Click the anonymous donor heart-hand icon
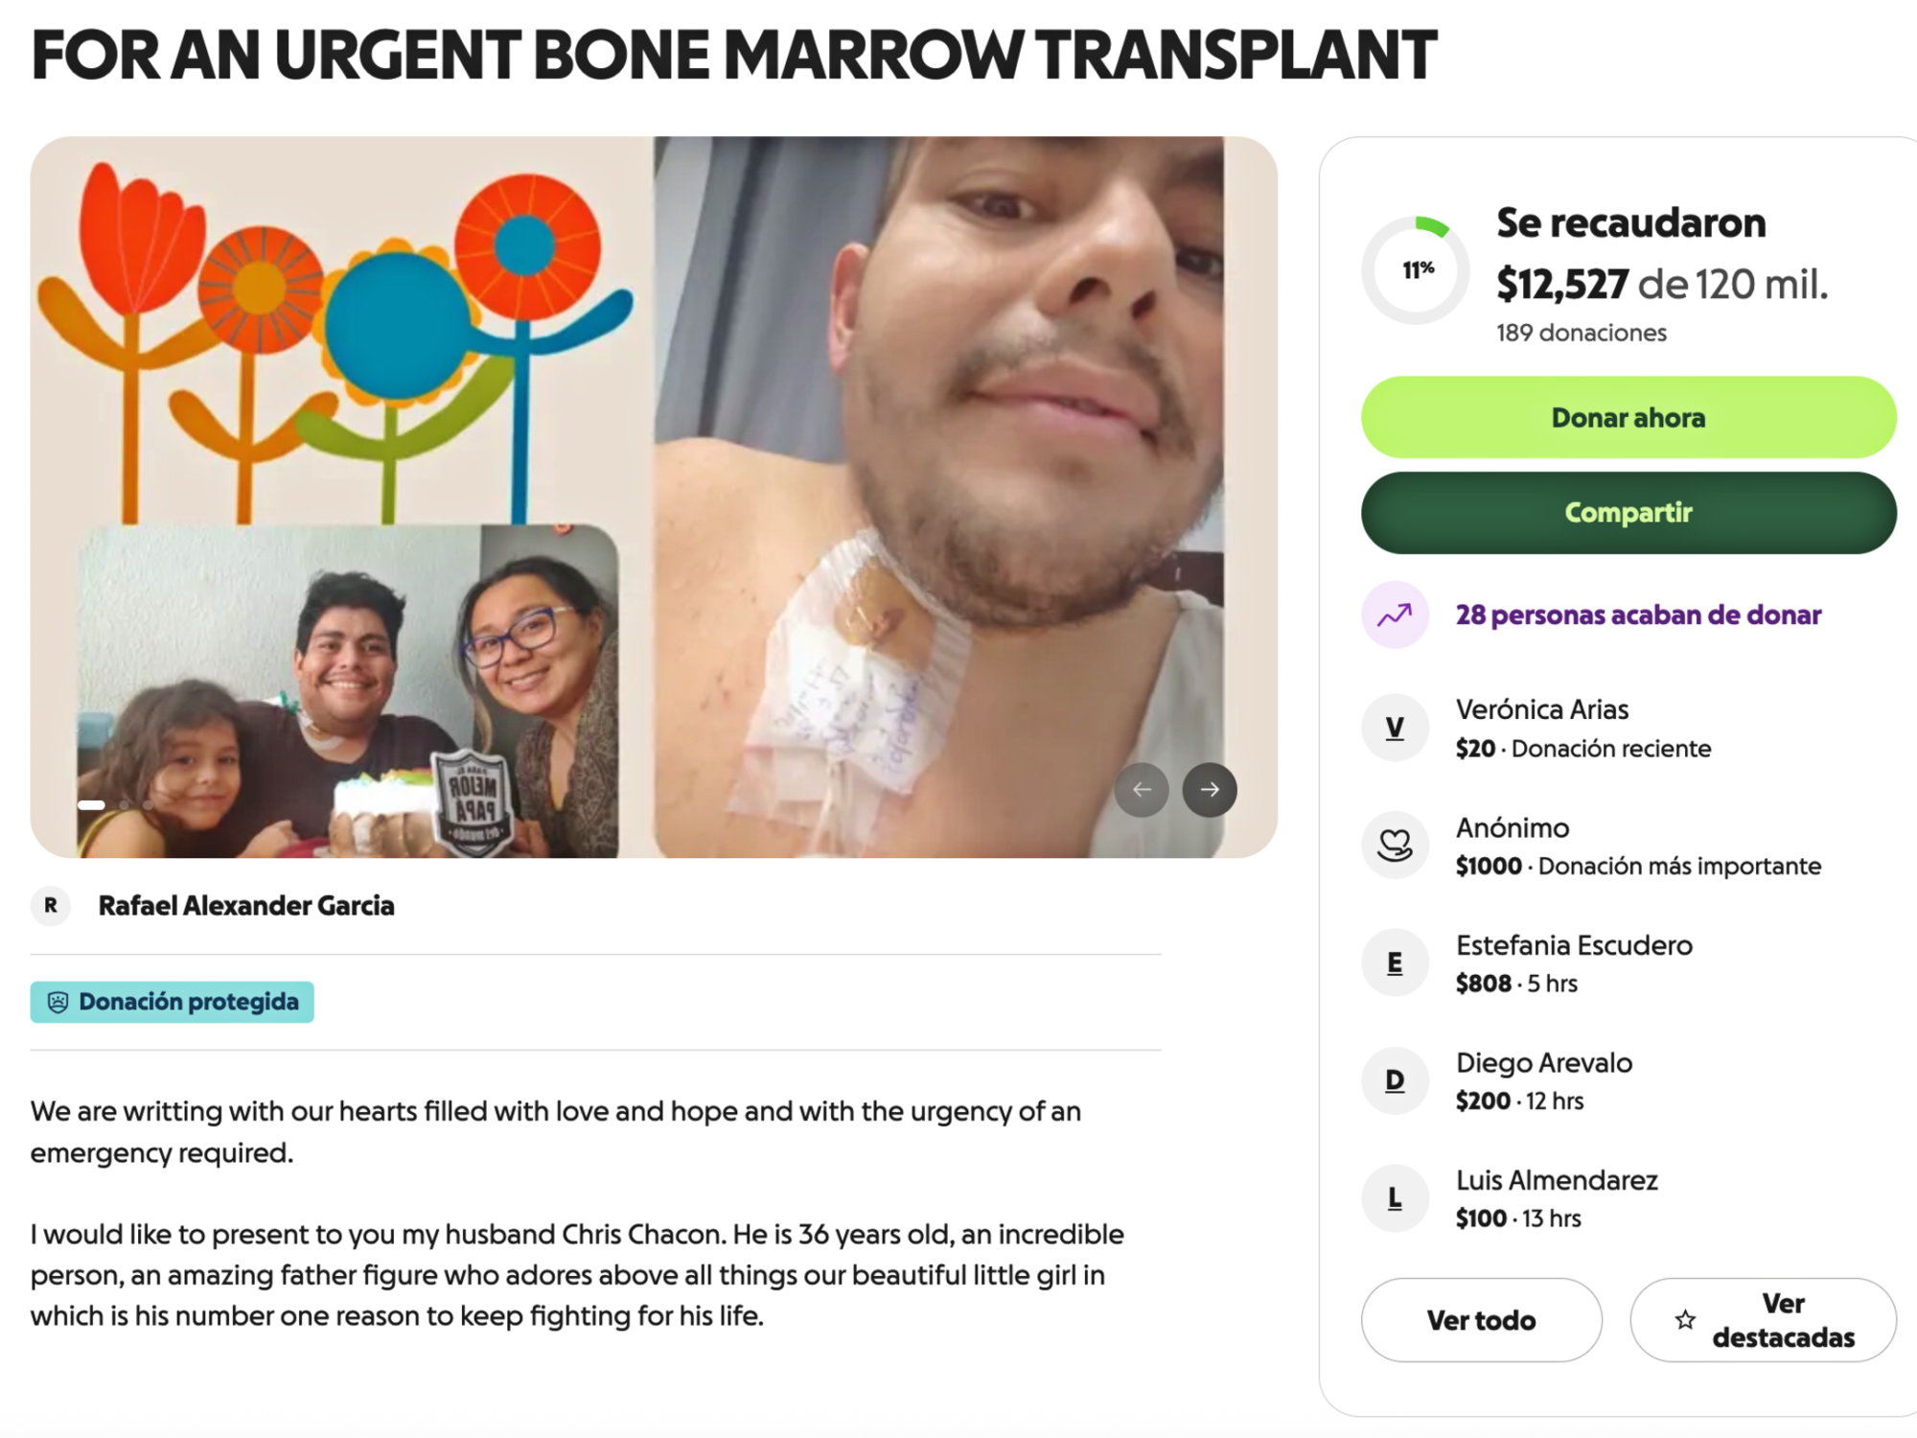The height and width of the screenshot is (1438, 1917). tap(1395, 845)
